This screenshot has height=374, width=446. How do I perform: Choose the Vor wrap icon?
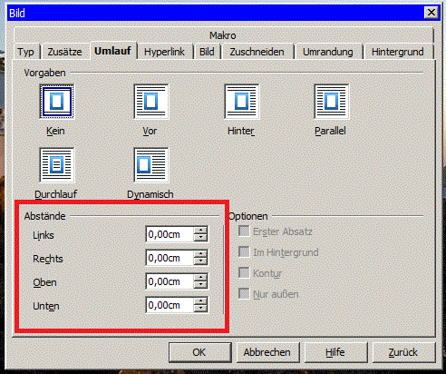(151, 102)
